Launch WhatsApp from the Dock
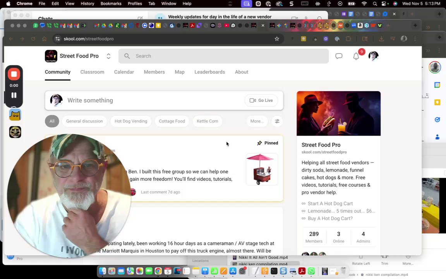Screen dimensions: 446x279 pyautogui.click(x=311, y=271)
